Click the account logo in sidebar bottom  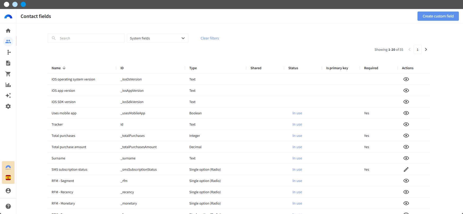[x=8, y=167]
